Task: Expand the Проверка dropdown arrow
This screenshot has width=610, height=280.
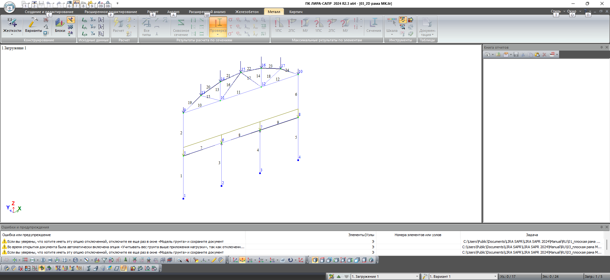Action: (x=218, y=35)
